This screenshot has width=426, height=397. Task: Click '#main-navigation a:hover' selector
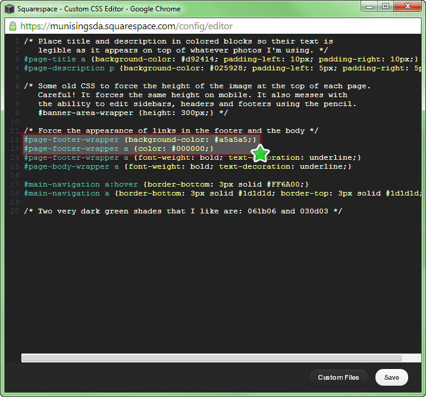(81, 184)
